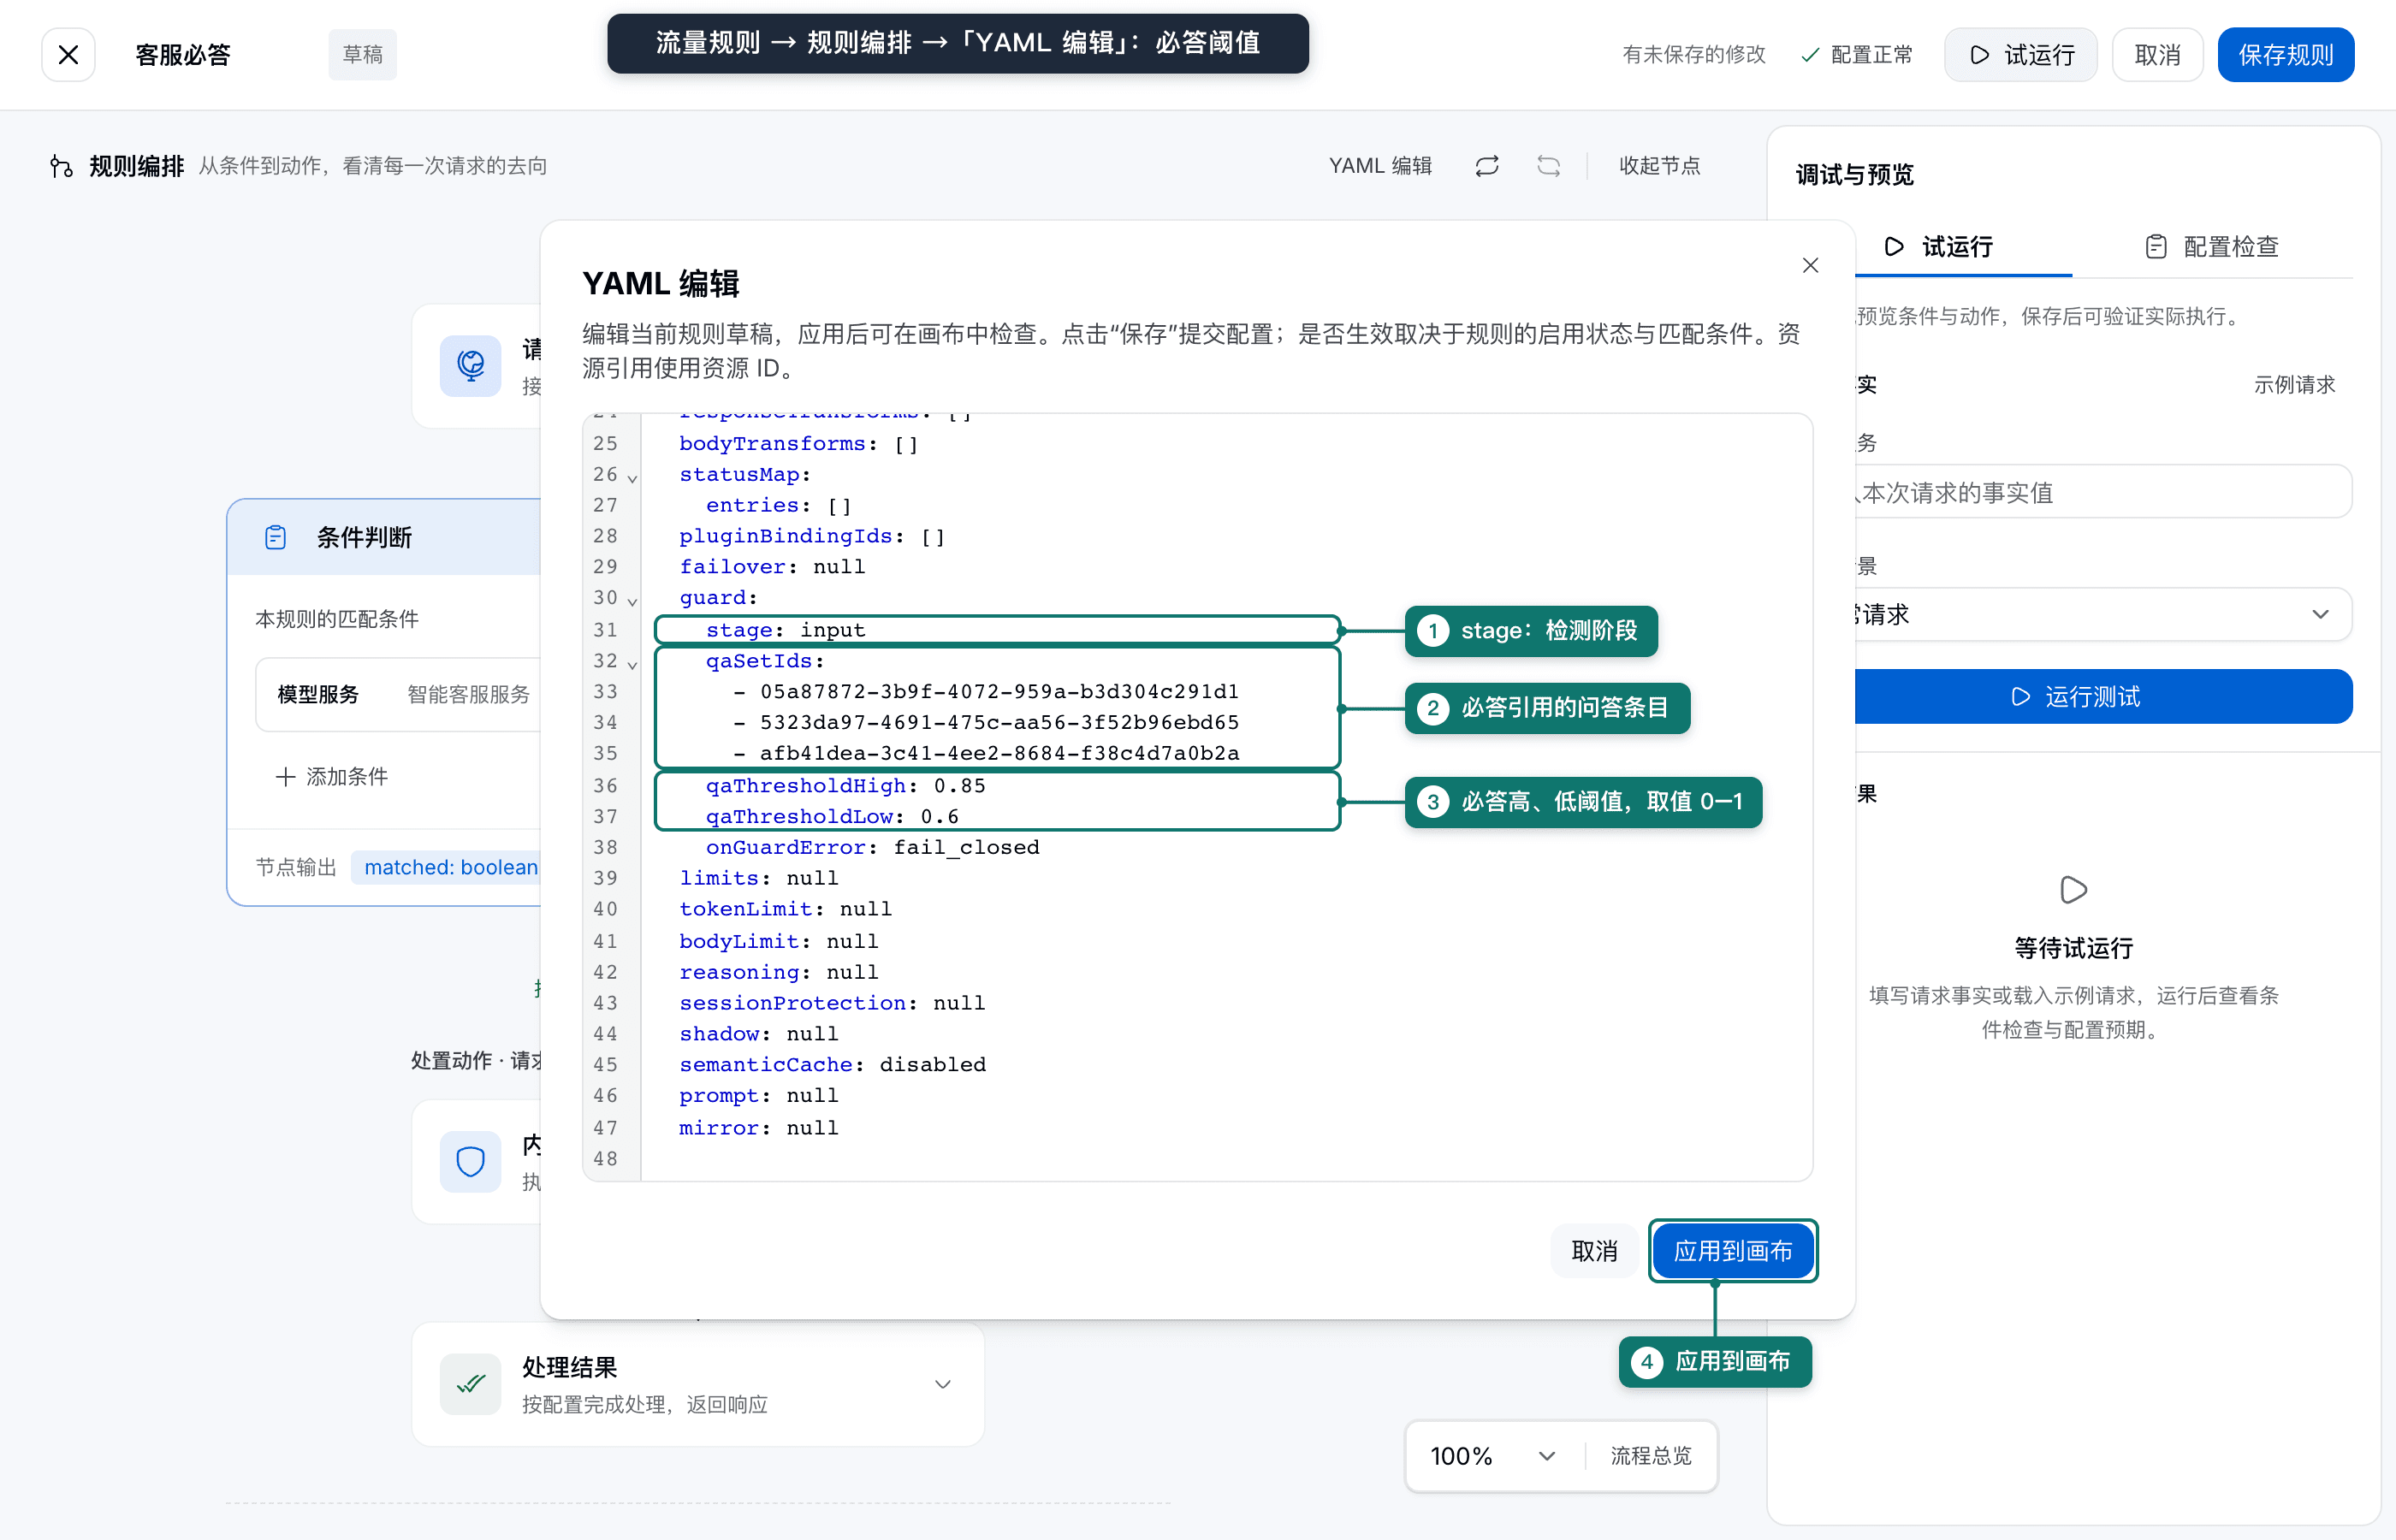The width and height of the screenshot is (2396, 1540).
Task: Click the matched: boolean output tag
Action: tap(449, 867)
